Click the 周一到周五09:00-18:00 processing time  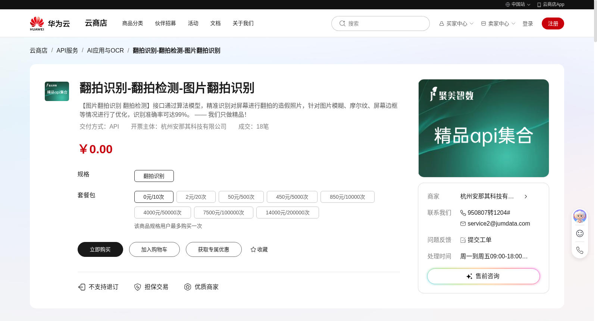pyautogui.click(x=494, y=257)
